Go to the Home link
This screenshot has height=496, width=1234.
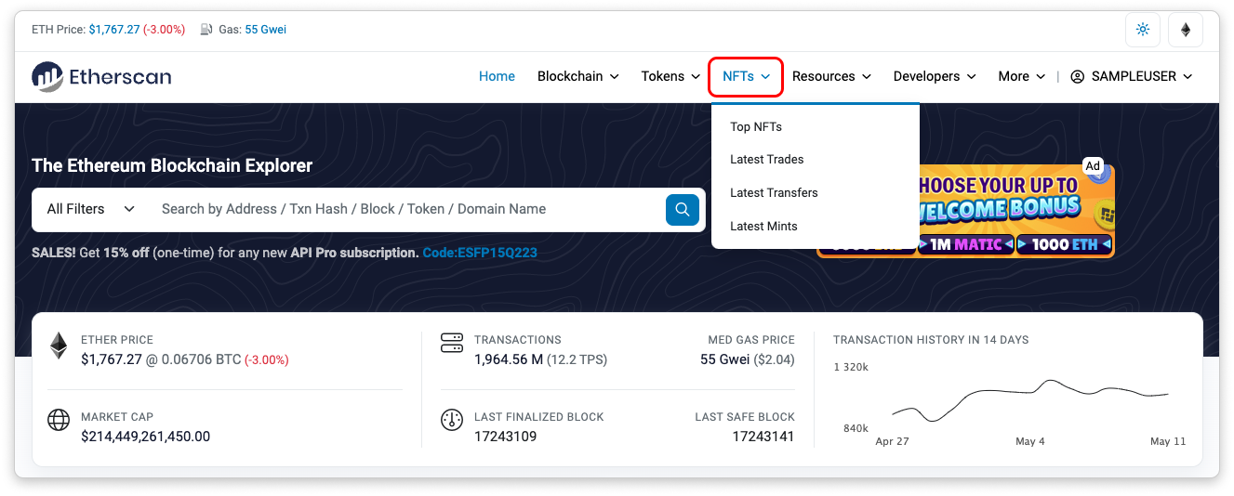point(497,76)
